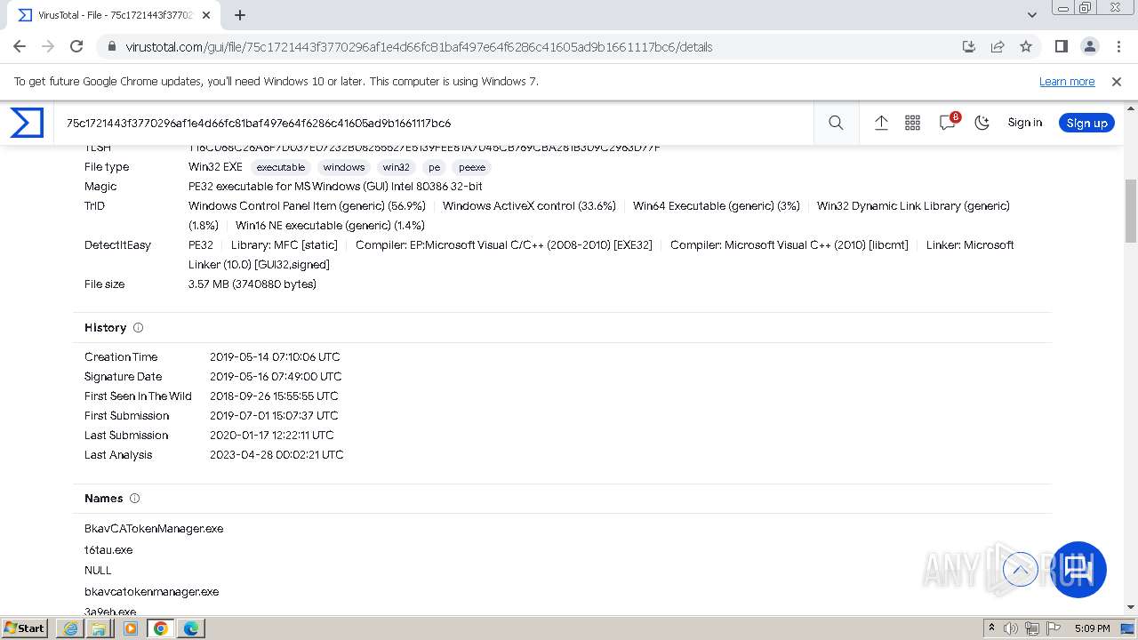Click the Sign up button
Image resolution: width=1138 pixels, height=640 pixels.
coord(1086,123)
